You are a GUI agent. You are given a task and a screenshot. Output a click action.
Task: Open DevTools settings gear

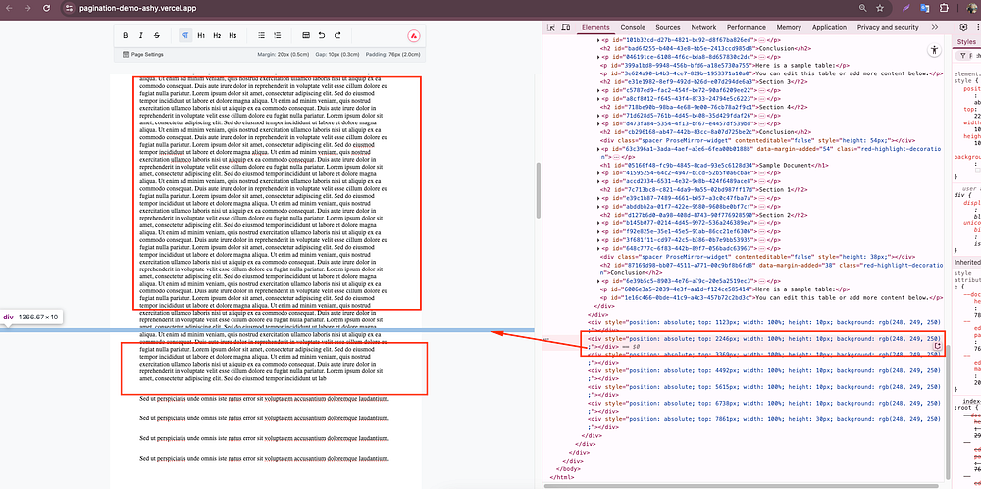pos(963,27)
